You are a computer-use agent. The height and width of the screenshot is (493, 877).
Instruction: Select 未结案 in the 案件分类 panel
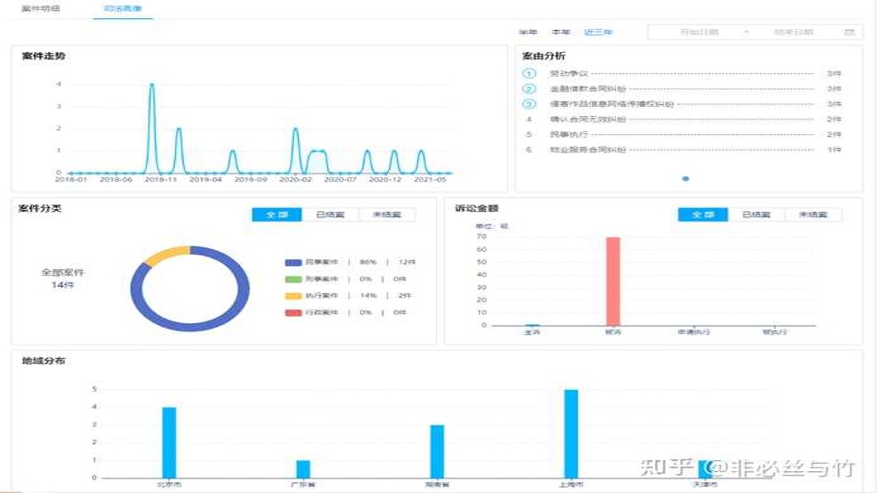coord(387,215)
